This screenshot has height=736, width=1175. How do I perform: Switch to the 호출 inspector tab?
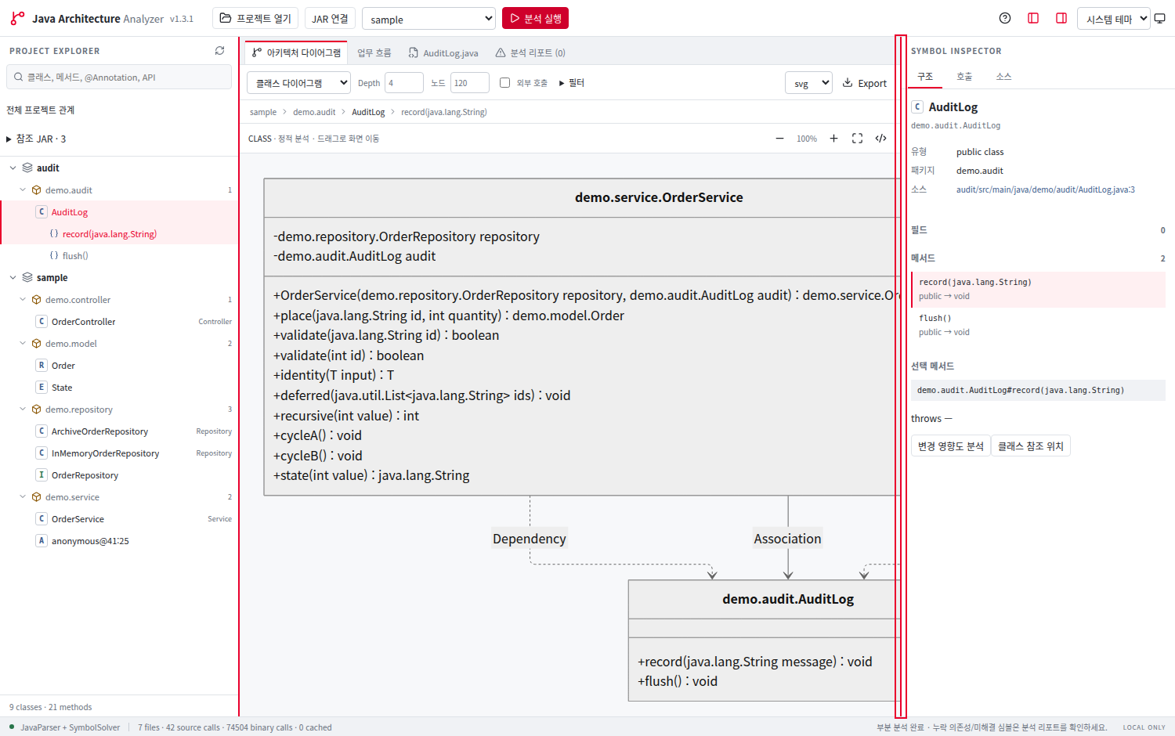[x=964, y=77]
